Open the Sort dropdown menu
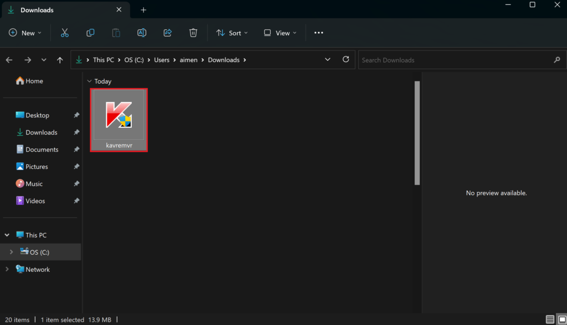The image size is (567, 325). [232, 33]
